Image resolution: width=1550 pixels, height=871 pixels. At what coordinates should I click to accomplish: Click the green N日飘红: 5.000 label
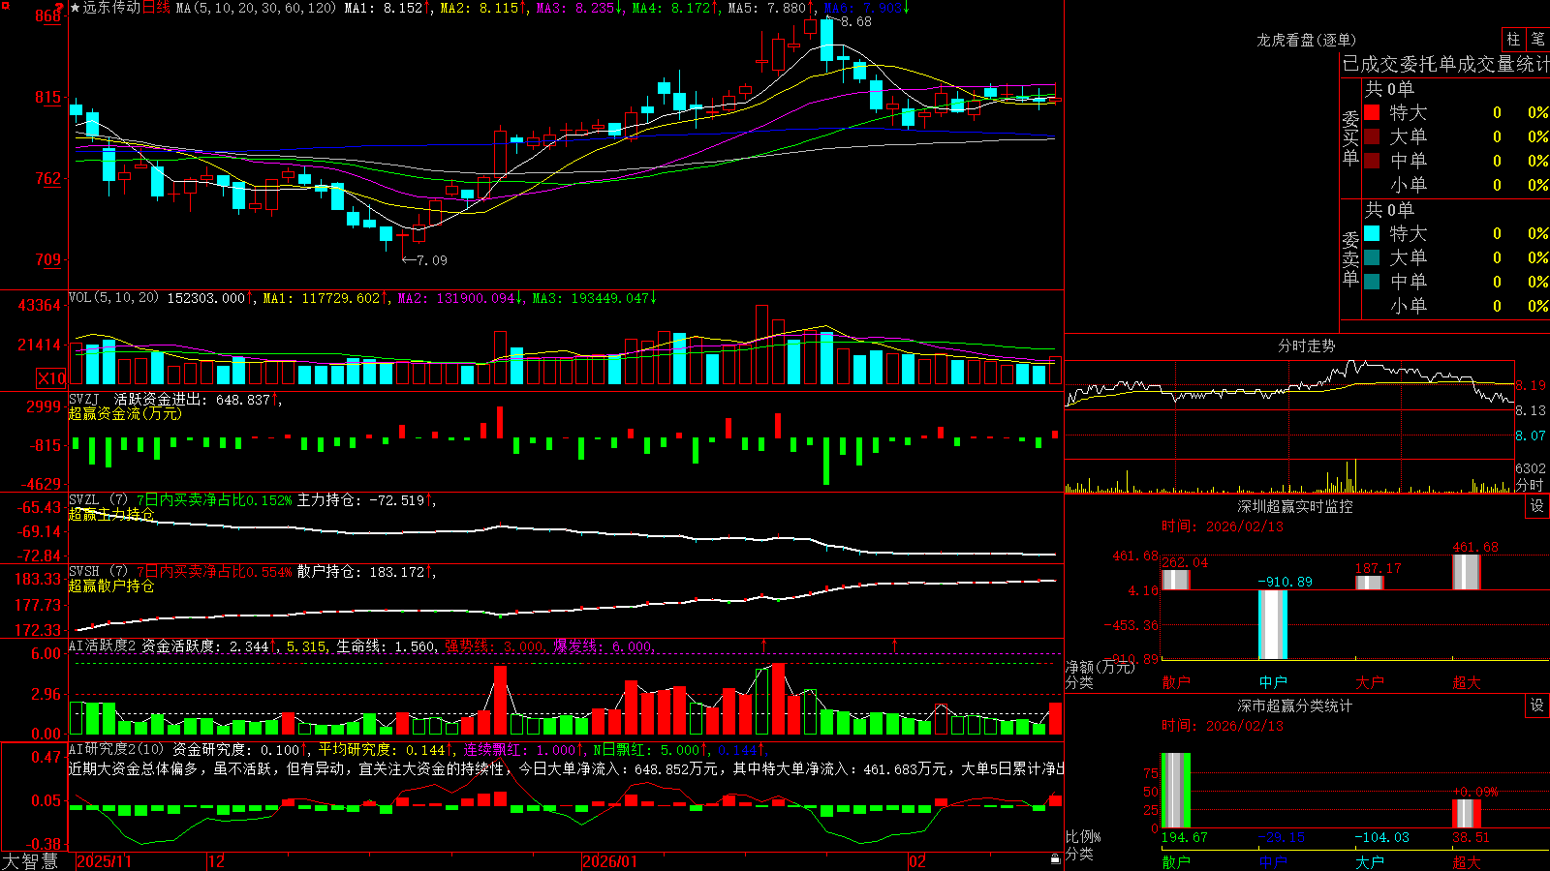(x=651, y=749)
